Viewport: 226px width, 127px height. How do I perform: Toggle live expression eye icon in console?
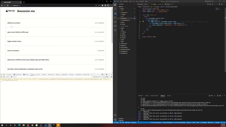pos(12,77)
